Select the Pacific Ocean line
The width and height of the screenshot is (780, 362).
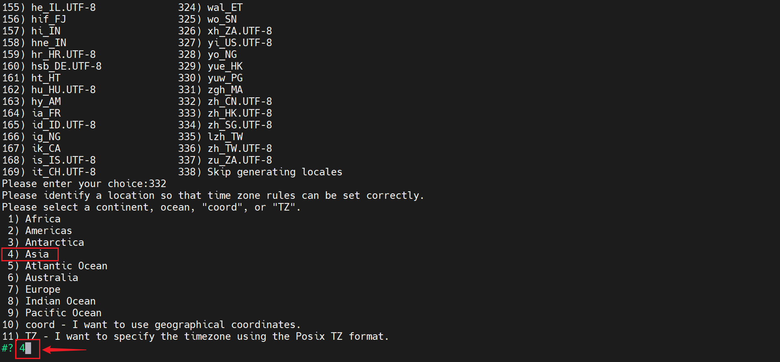63,313
